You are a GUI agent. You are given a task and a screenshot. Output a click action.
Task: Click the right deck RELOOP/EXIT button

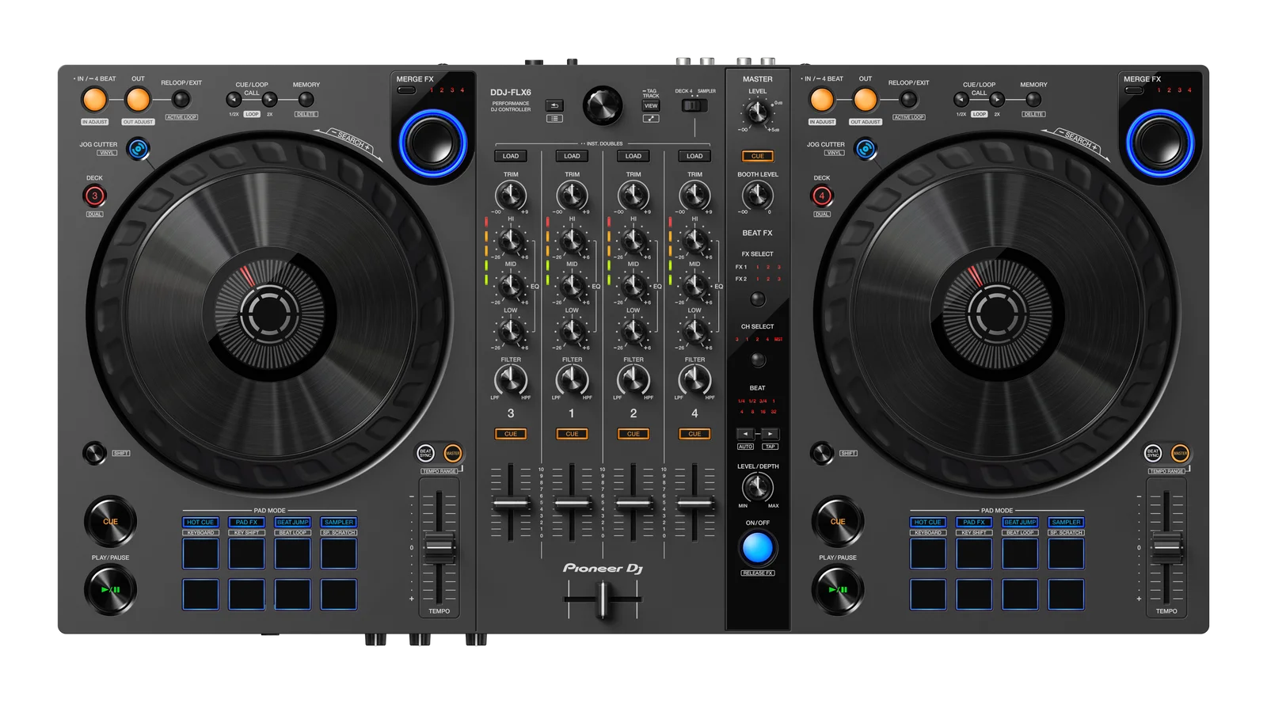tap(909, 99)
